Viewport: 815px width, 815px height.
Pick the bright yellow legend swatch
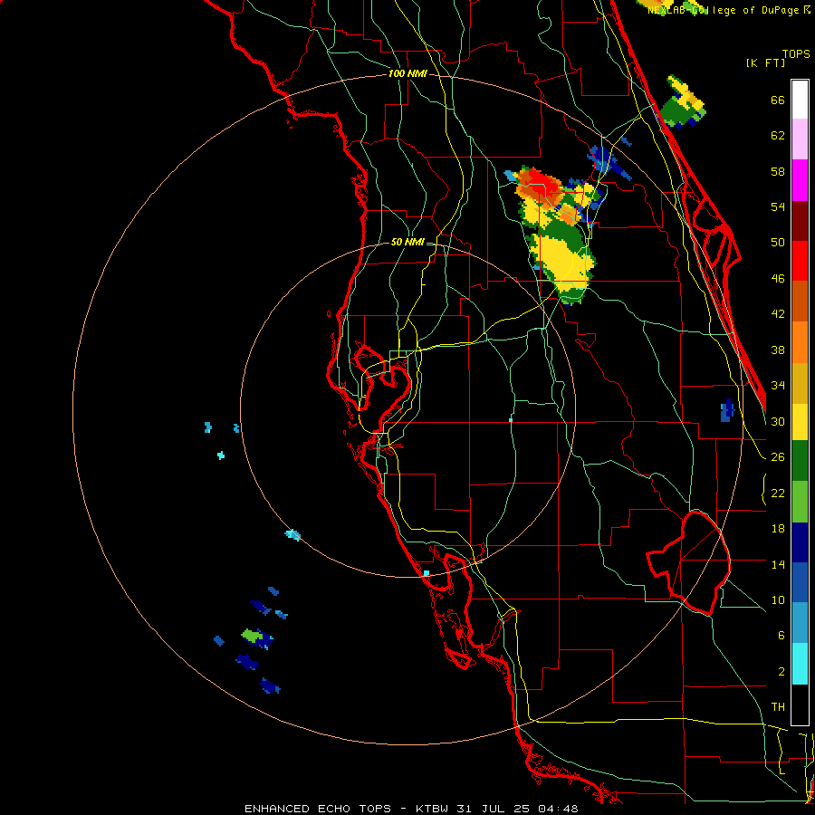point(800,422)
